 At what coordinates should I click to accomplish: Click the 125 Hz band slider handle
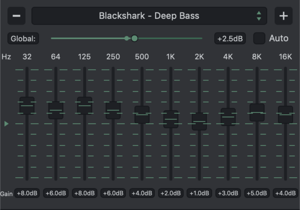(85, 105)
